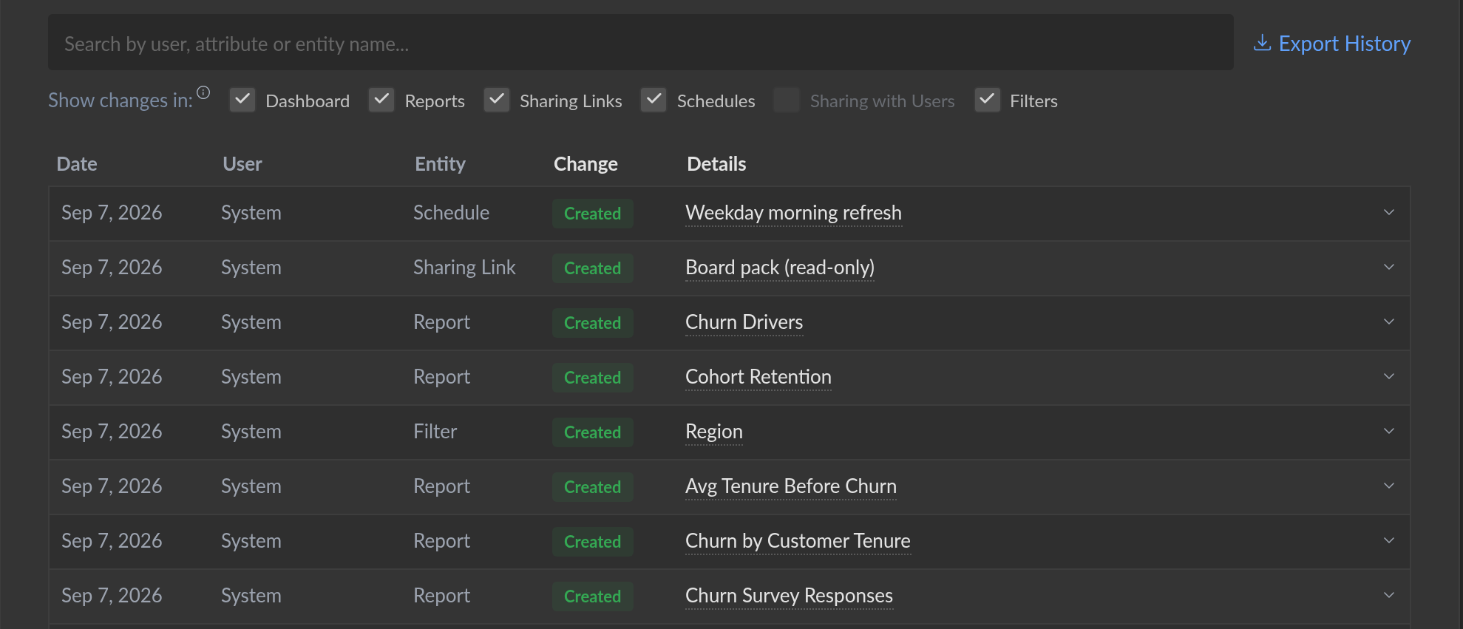Open the Region filter link
The image size is (1463, 629).
click(714, 432)
